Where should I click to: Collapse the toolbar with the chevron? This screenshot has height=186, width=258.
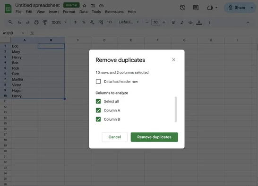[x=248, y=22]
